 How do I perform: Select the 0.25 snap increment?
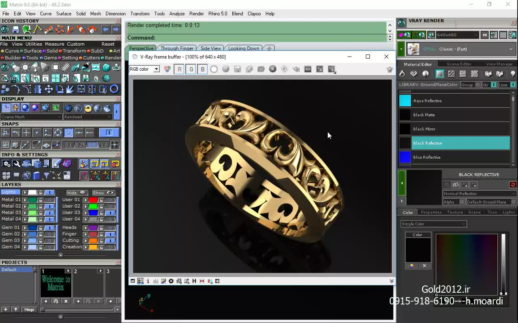coord(81,145)
